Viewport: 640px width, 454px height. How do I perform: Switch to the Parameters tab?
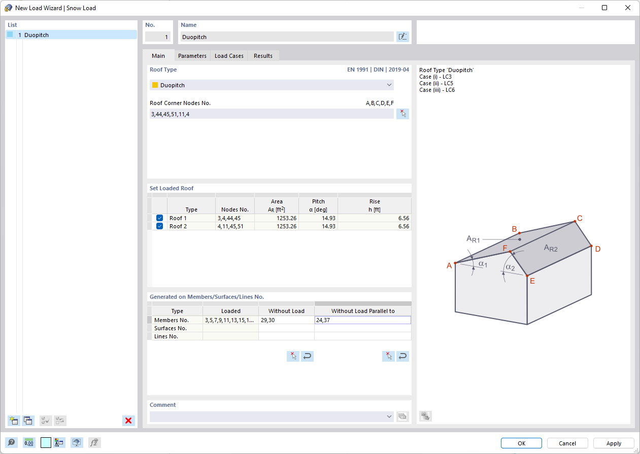click(x=192, y=56)
